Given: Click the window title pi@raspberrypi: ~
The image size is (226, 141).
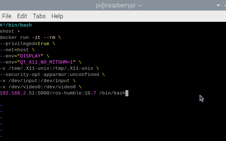Looking at the screenshot, I should click(118, 5).
